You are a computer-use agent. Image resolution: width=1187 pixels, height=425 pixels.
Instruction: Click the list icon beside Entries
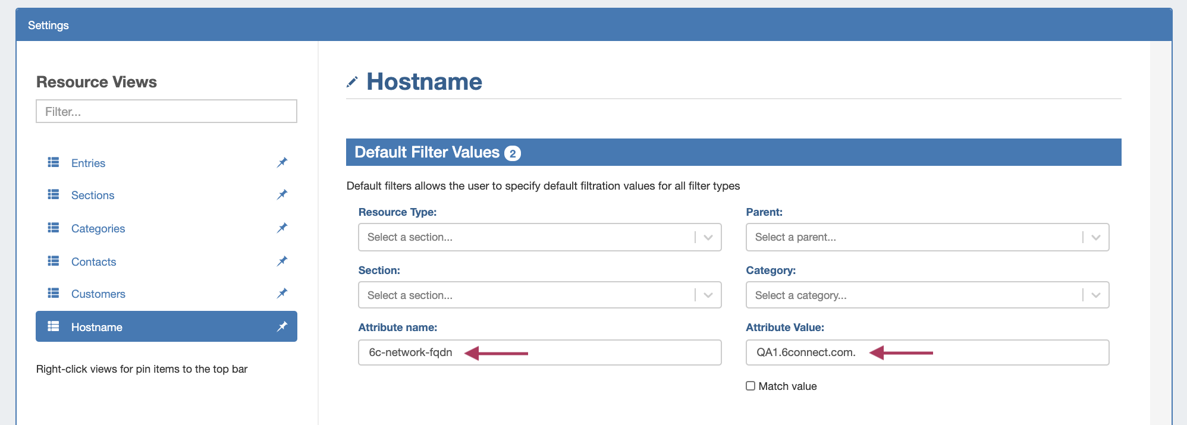pos(54,162)
